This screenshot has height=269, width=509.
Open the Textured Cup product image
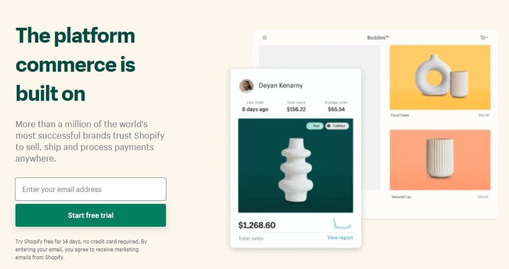tap(440, 160)
